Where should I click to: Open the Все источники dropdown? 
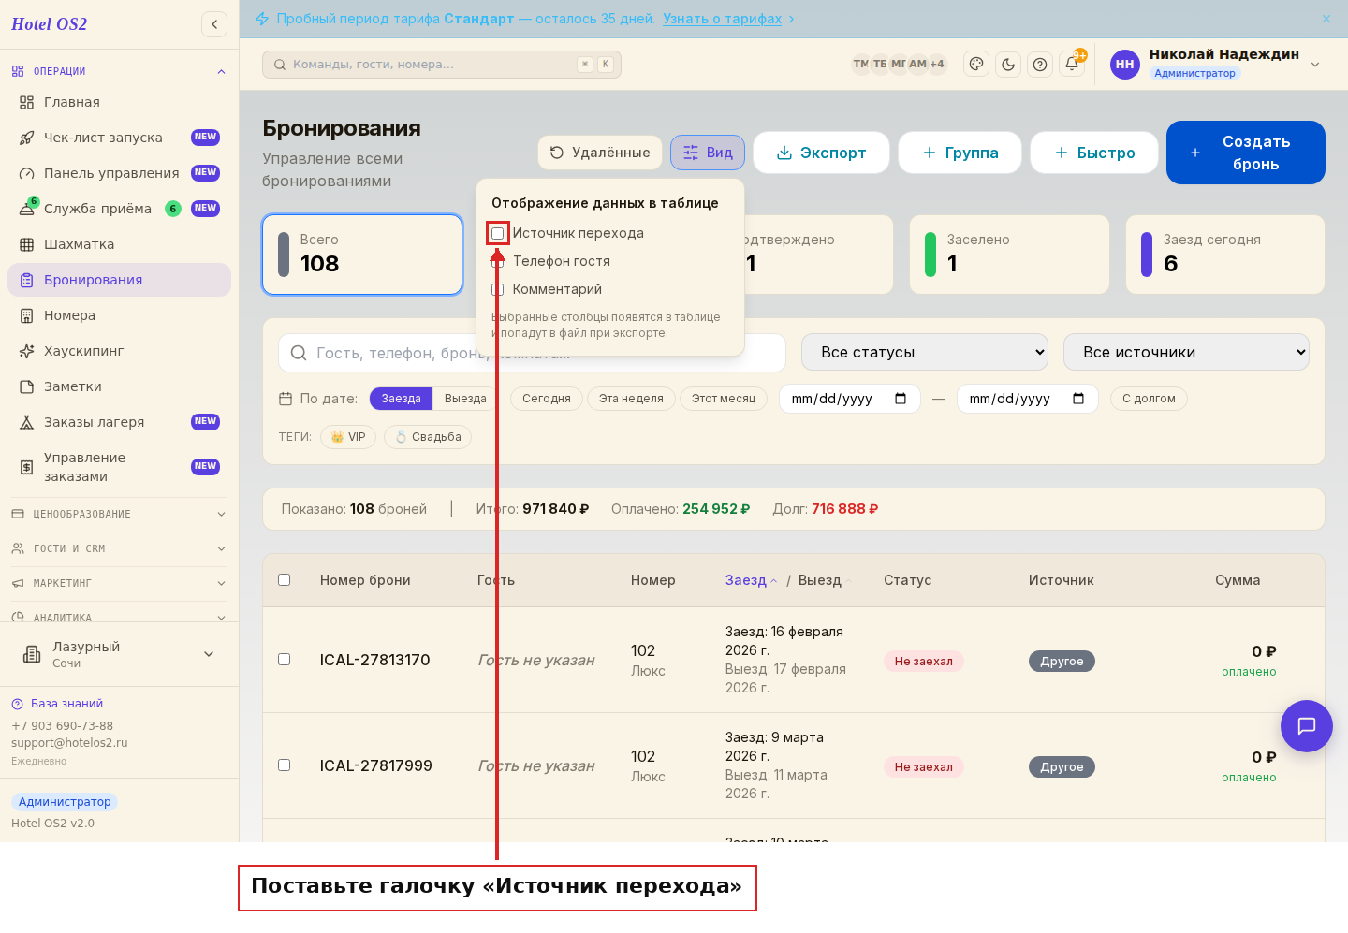coord(1186,352)
